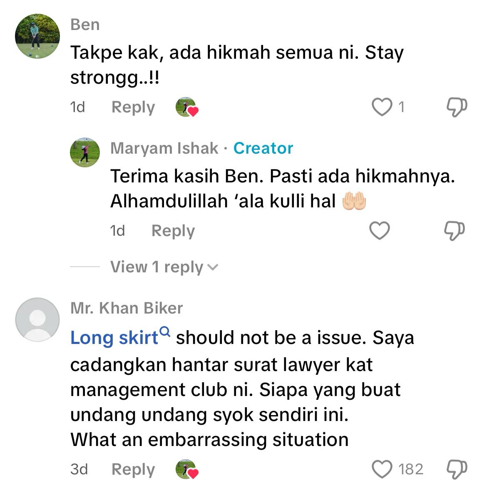Reply to Ben's comment
Image resolution: width=487 pixels, height=498 pixels.
click(x=133, y=107)
